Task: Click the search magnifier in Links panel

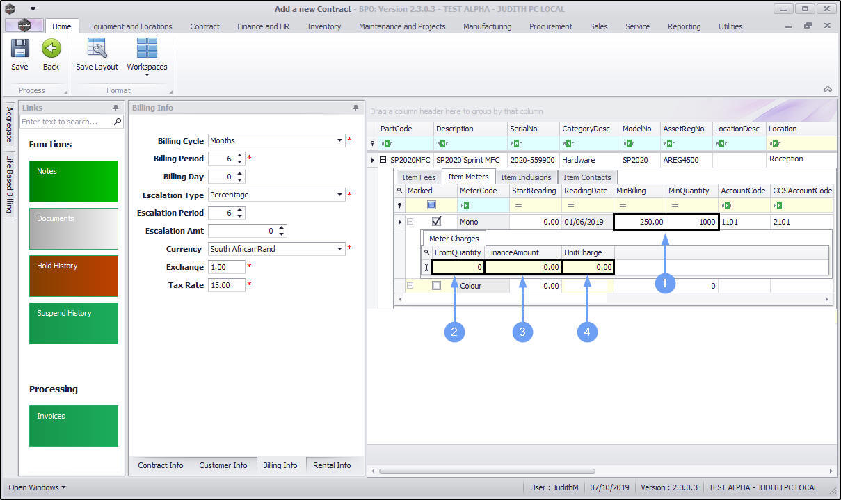Action: click(x=118, y=122)
